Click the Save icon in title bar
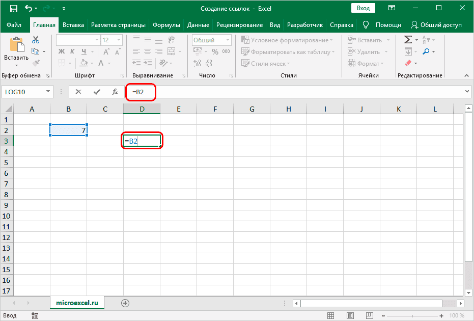 (x=14, y=9)
